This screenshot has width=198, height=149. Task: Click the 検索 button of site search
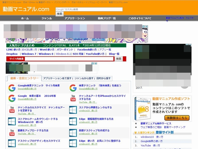pos(118,59)
